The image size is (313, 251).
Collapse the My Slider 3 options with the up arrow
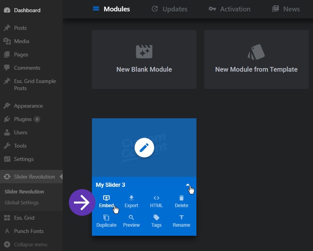[188, 185]
